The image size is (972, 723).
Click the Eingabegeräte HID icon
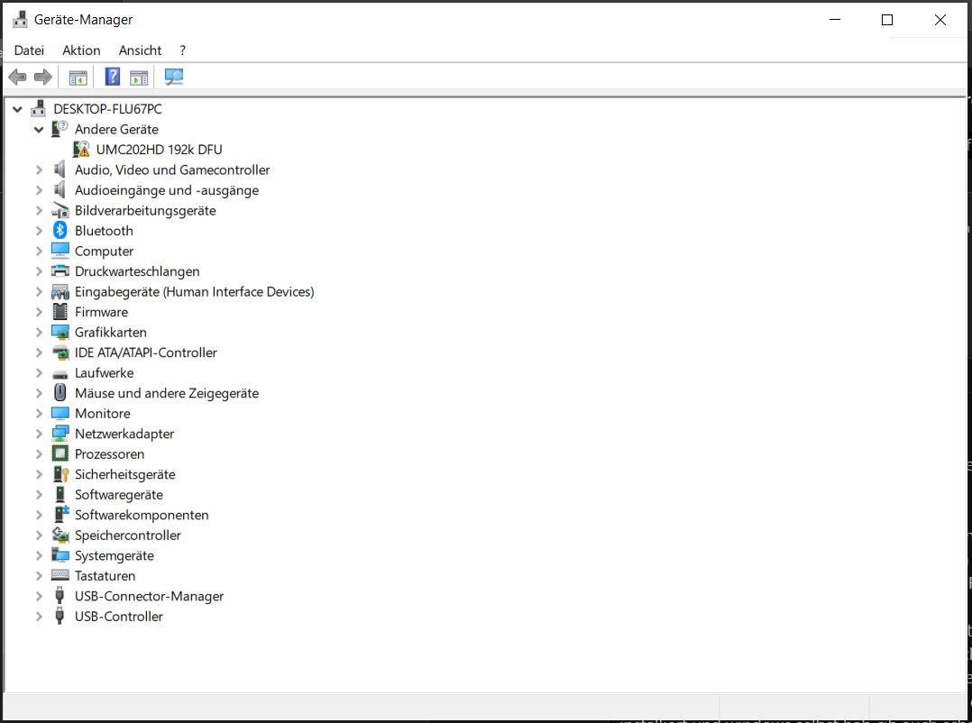click(60, 292)
